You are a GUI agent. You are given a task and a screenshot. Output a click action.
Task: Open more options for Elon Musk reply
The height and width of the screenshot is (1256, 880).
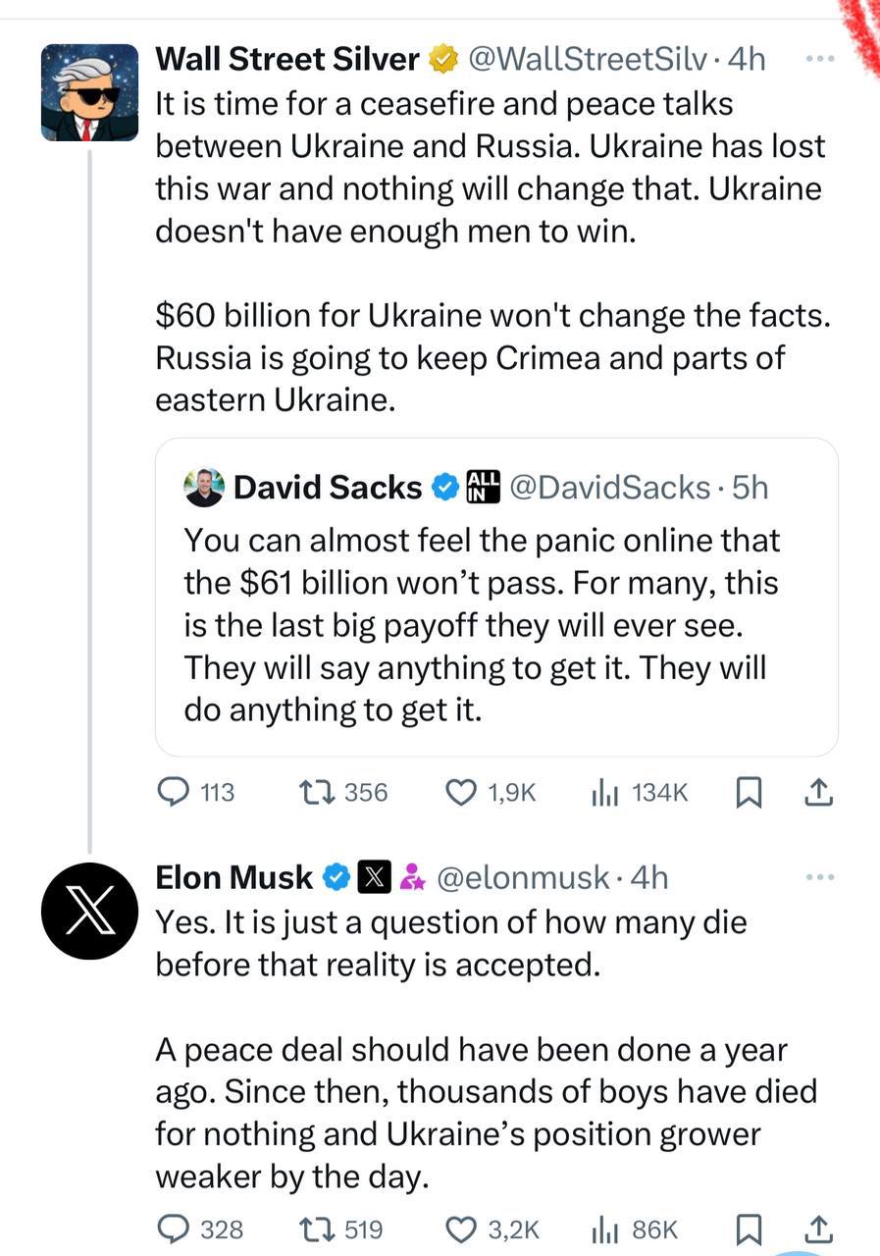point(818,876)
